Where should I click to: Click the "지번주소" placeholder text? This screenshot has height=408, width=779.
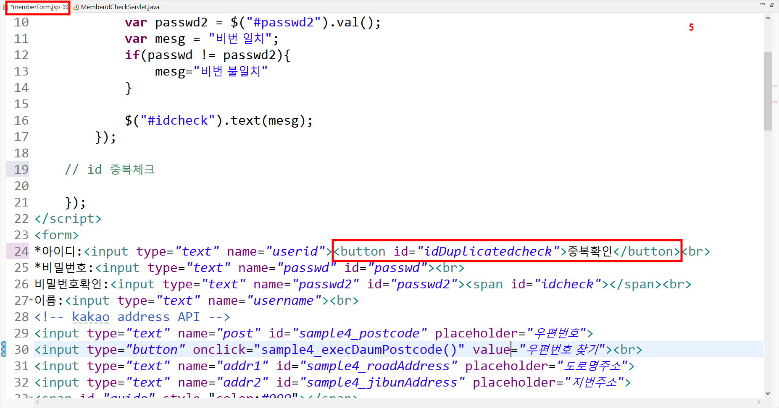point(594,382)
